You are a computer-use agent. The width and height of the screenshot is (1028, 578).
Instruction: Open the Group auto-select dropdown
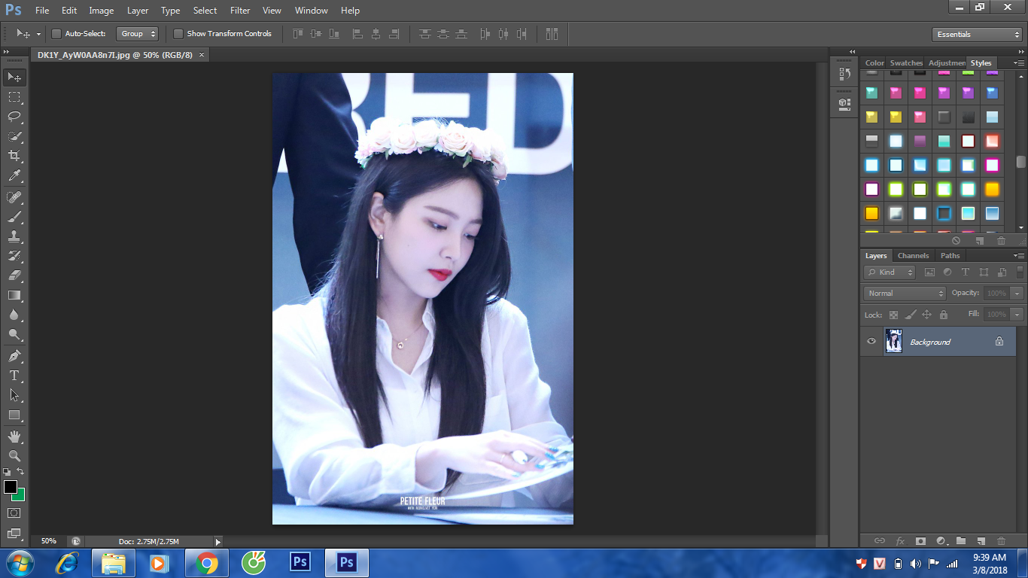pos(138,34)
